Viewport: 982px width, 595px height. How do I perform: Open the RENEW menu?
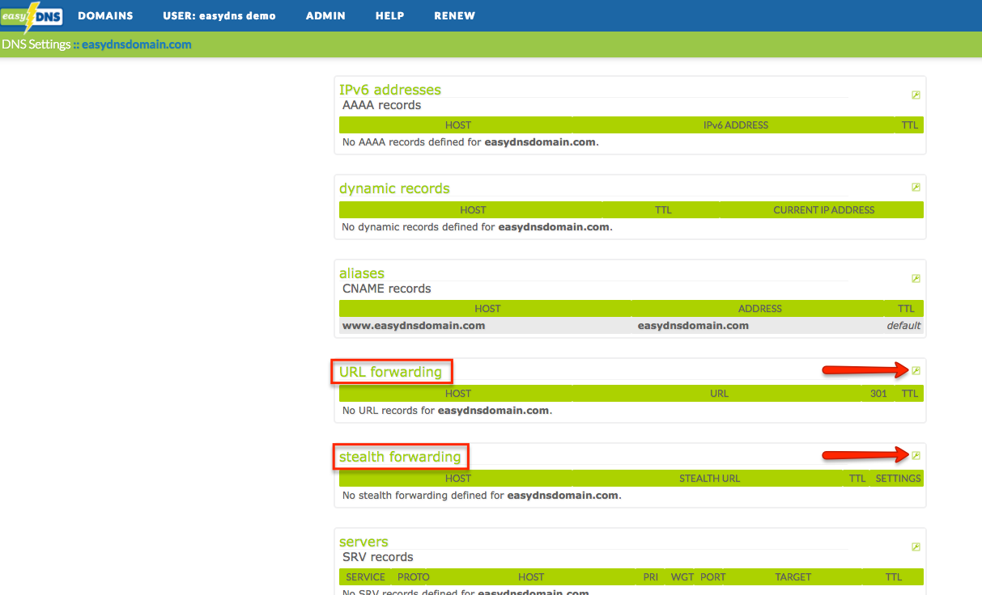pyautogui.click(x=454, y=16)
